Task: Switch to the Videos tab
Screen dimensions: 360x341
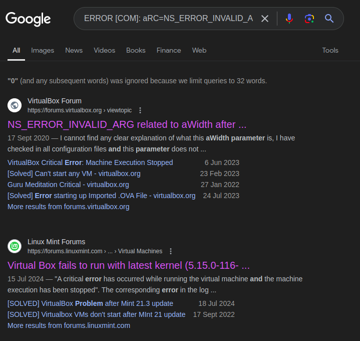Action: 104,50
